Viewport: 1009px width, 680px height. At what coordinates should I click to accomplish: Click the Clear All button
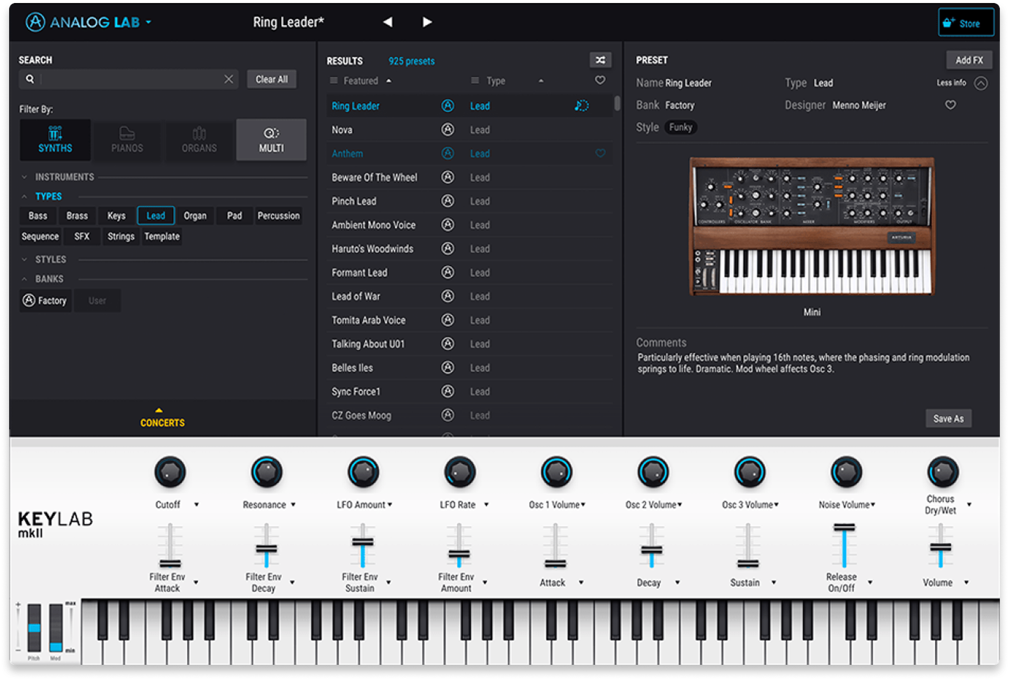pos(272,79)
